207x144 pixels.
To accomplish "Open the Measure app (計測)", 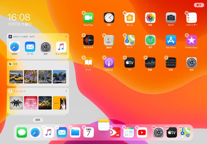I will coord(171,62).
